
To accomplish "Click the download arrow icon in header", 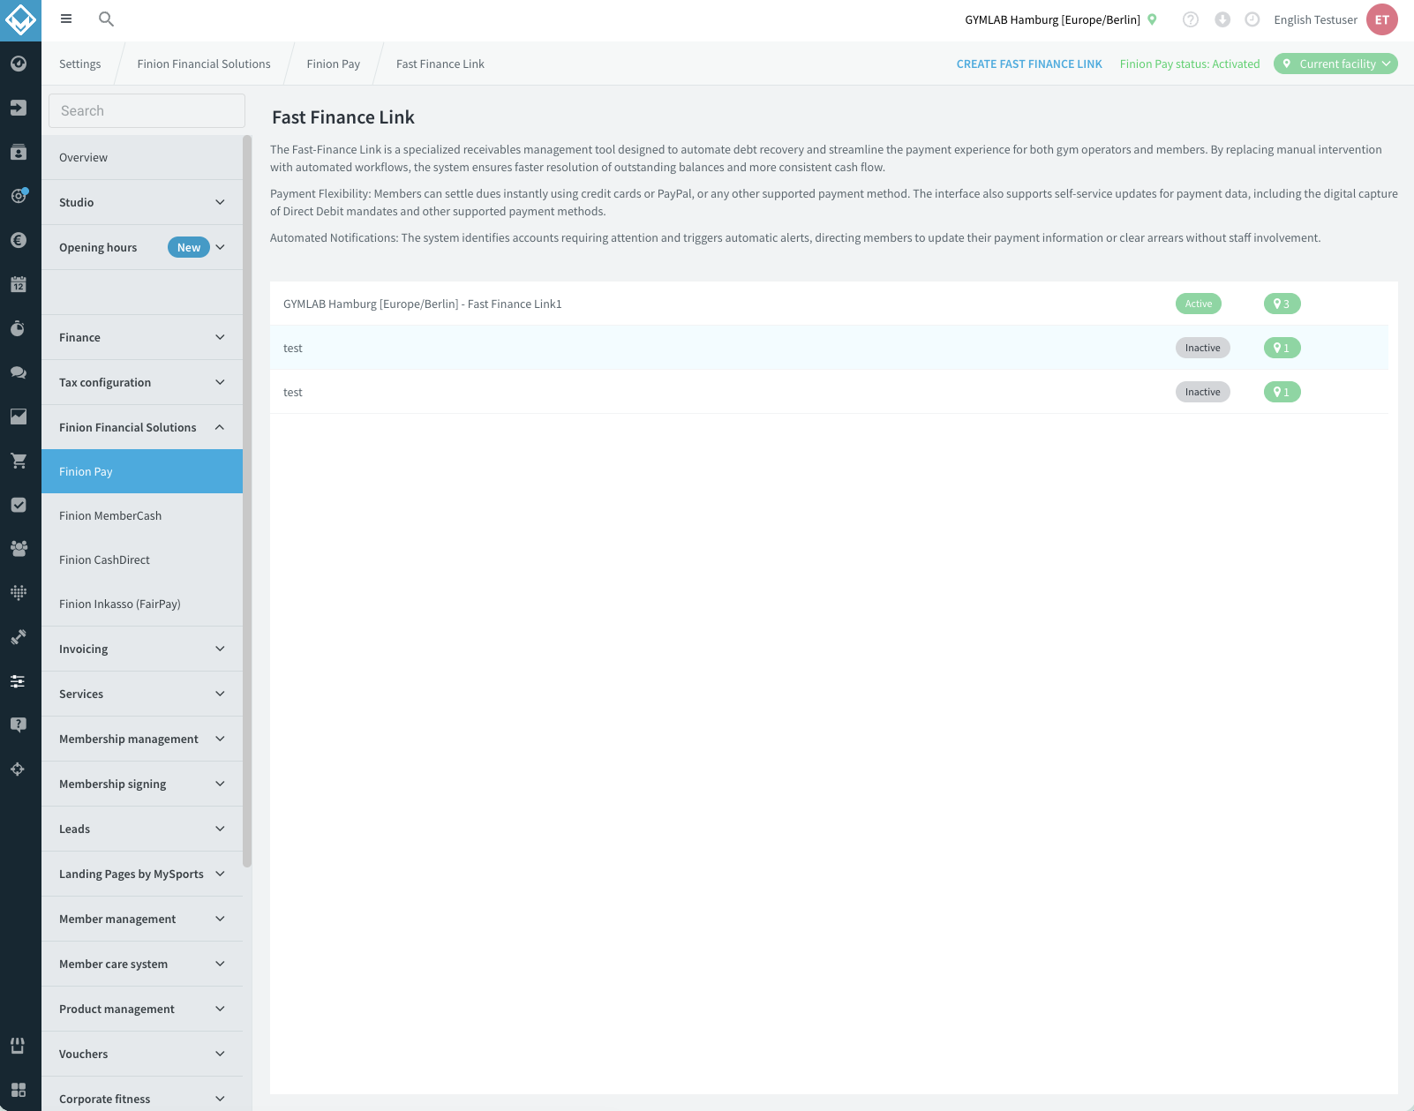I will click(1222, 19).
